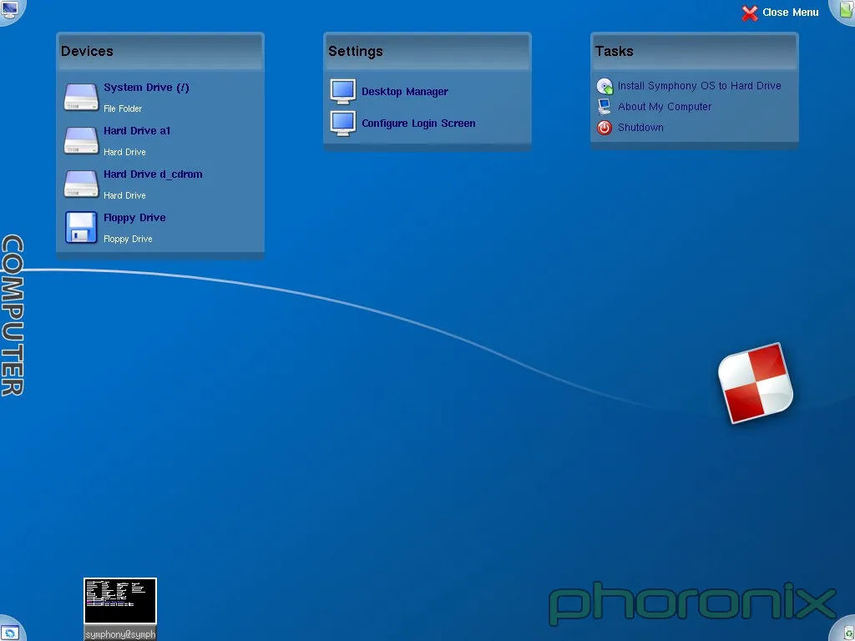Click the Install Symphony OS disc icon

pyautogui.click(x=605, y=86)
